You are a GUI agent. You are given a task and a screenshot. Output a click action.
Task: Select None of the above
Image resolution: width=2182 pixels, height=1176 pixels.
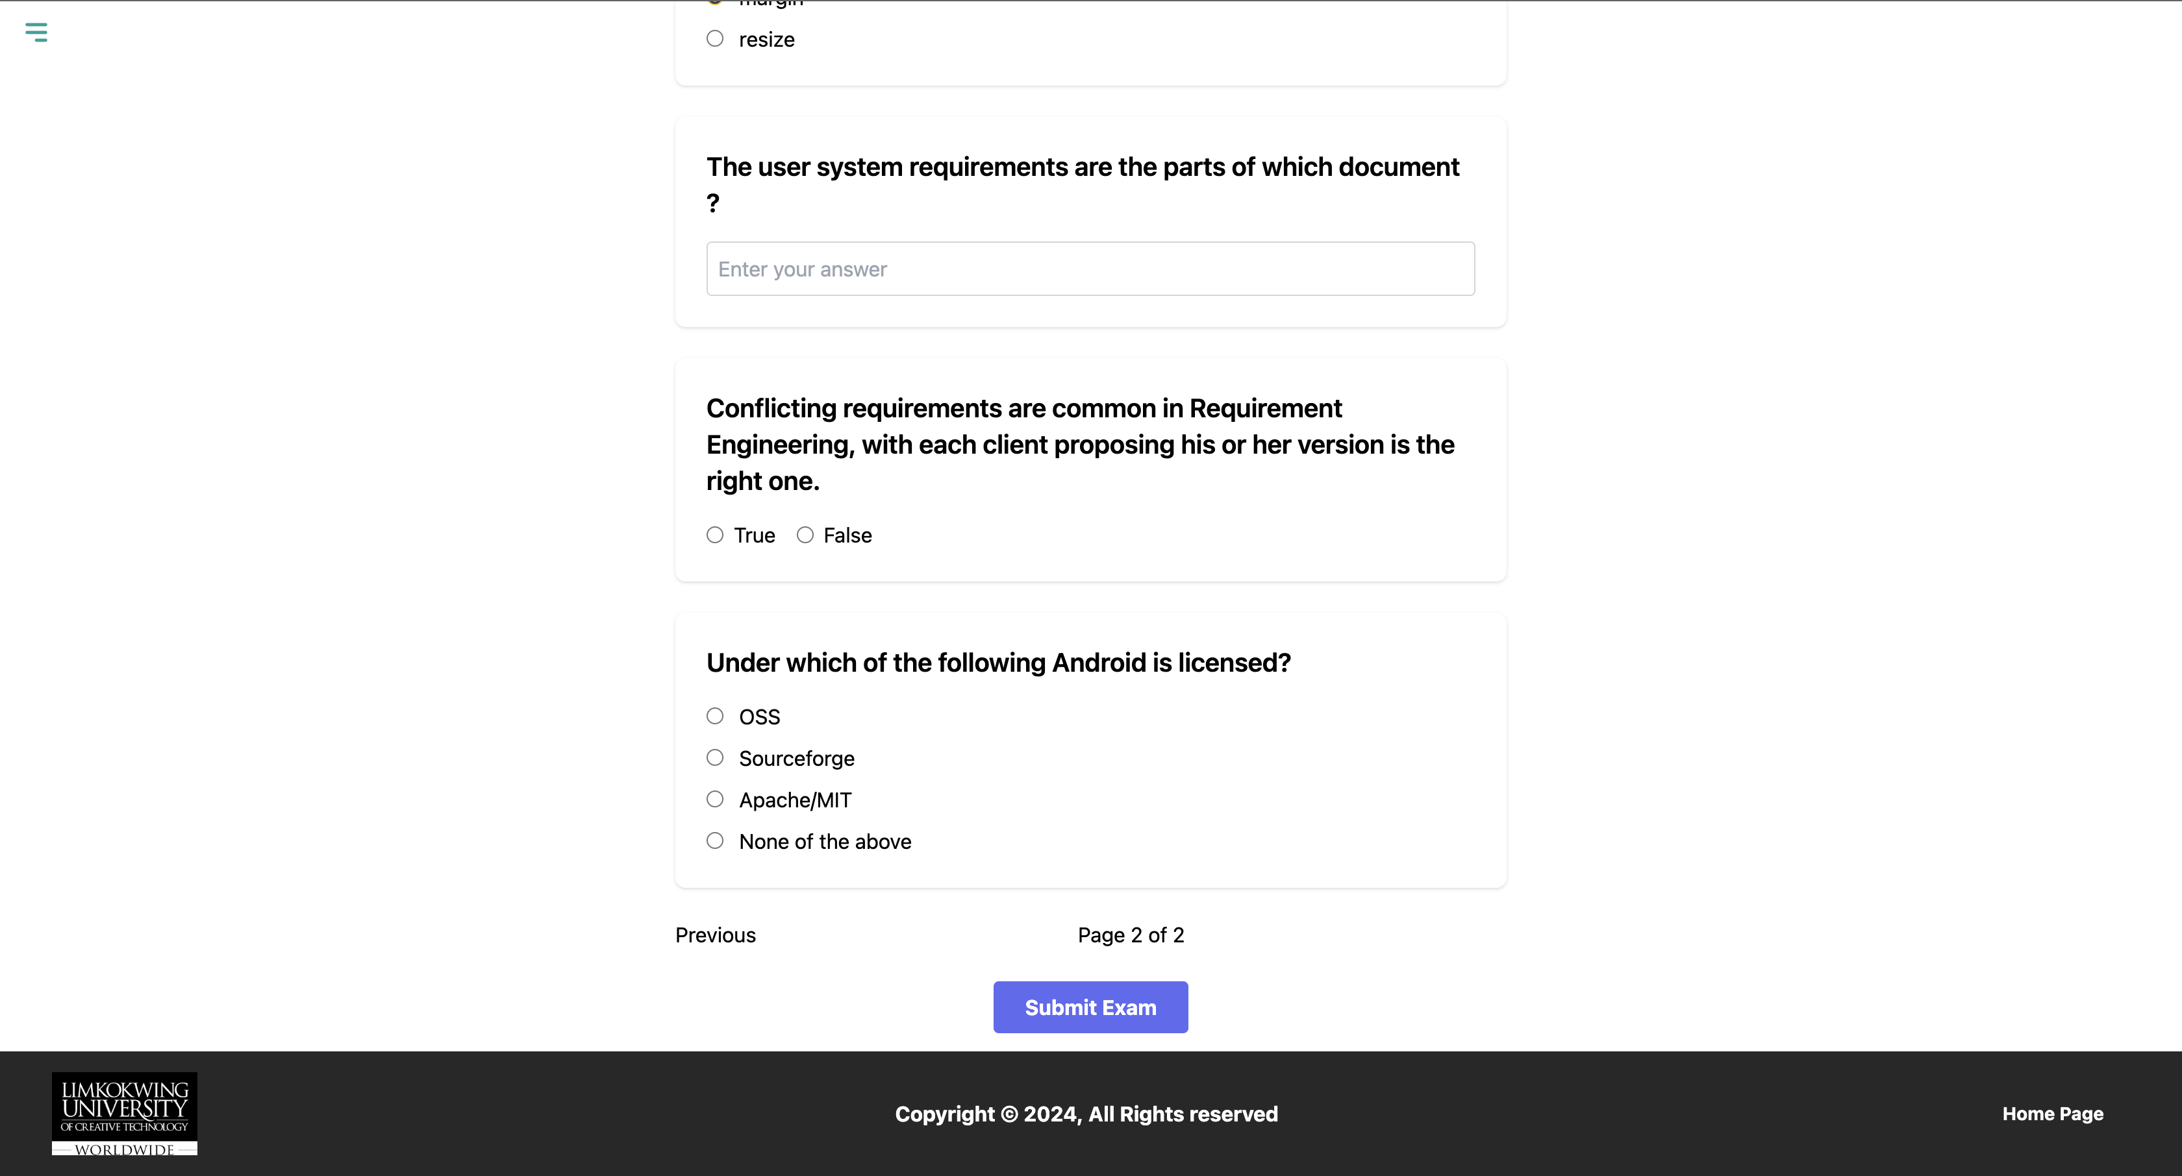(715, 840)
